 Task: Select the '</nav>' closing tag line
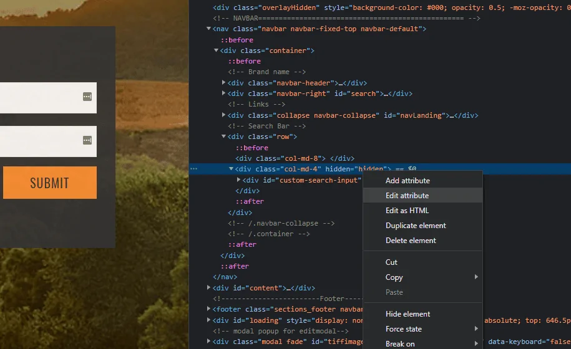pyautogui.click(x=225, y=277)
